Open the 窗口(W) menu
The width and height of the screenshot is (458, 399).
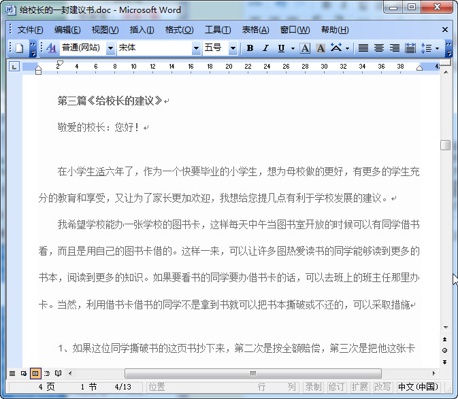pyautogui.click(x=295, y=30)
